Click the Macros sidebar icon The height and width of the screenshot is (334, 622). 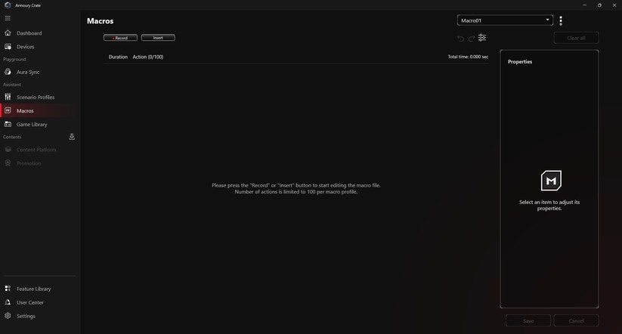[x=8, y=110]
